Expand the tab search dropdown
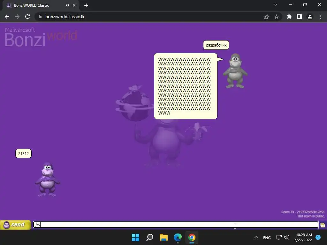Screen dimensions: 327x245 pos(276,4)
